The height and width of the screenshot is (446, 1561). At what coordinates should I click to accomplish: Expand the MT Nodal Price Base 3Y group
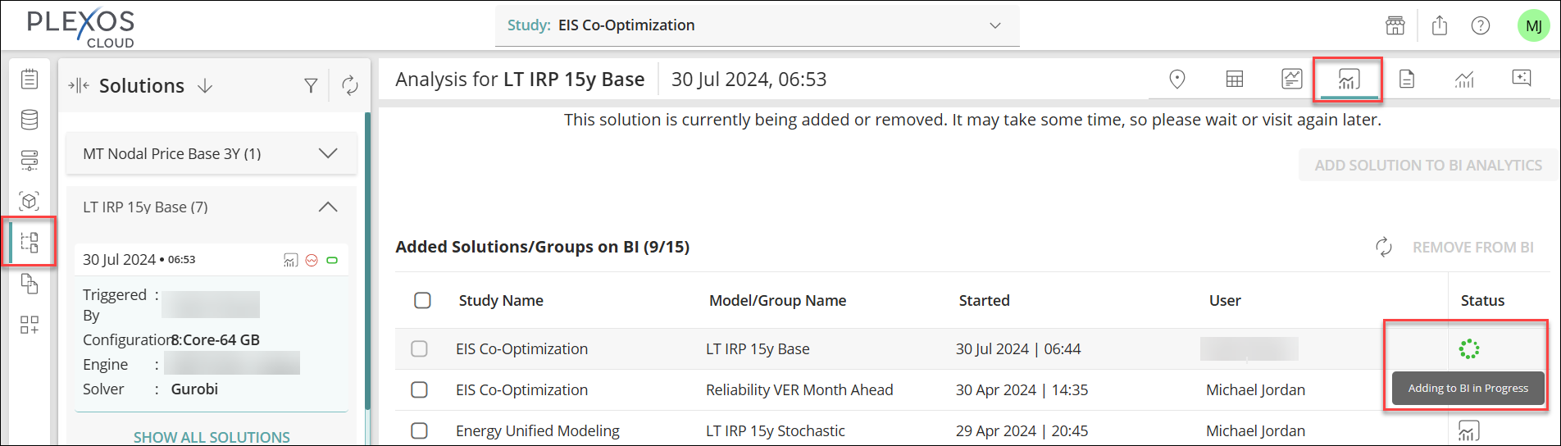pyautogui.click(x=212, y=153)
